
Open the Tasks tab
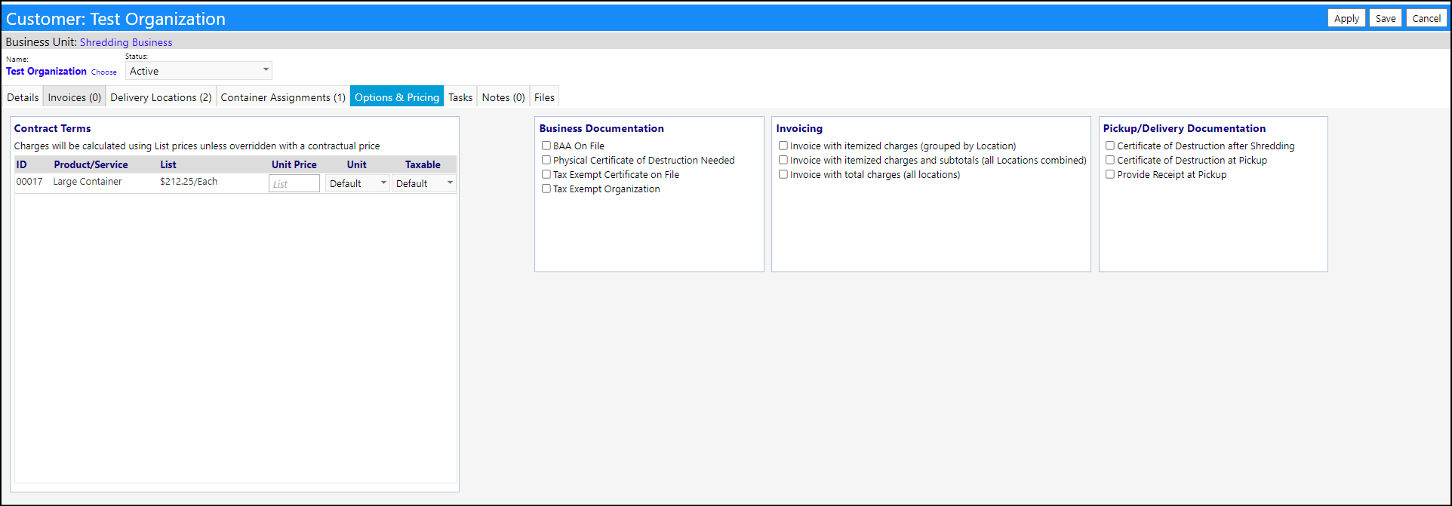point(460,97)
